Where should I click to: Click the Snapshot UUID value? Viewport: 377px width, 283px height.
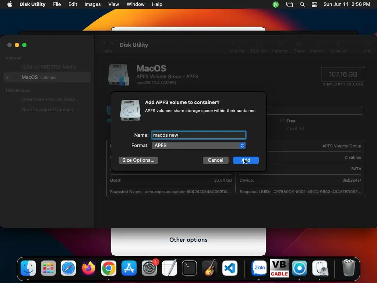[317, 192]
